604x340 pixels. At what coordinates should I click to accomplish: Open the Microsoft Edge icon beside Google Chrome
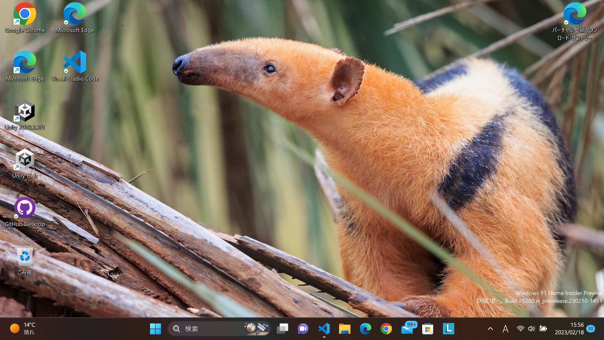(x=75, y=18)
